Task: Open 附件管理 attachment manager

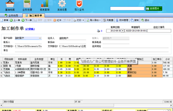Action: [122, 20]
